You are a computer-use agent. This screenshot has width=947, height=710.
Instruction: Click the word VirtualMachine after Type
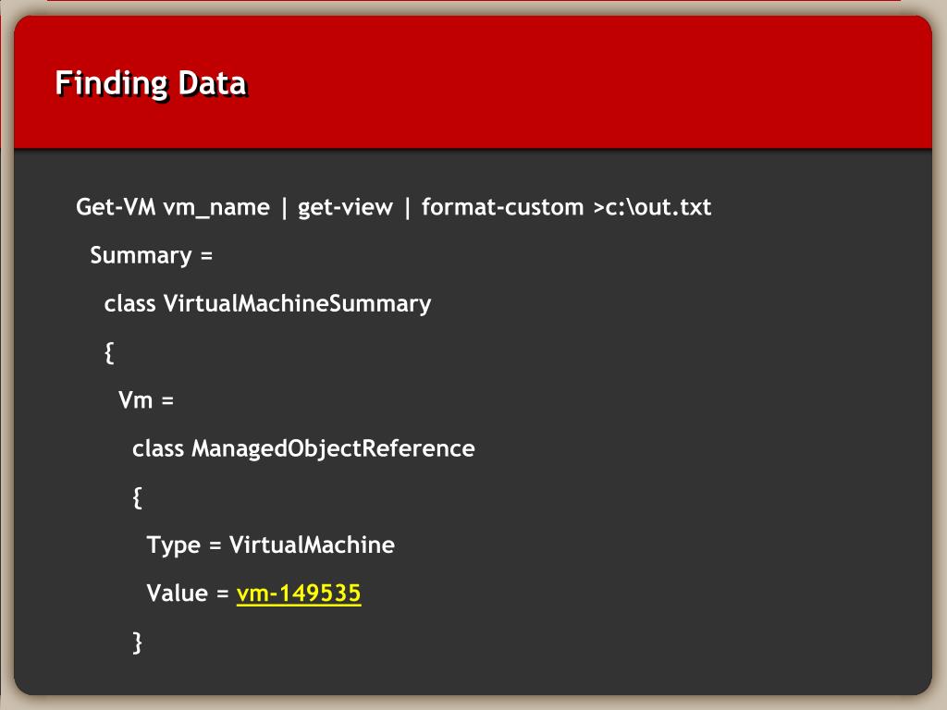click(312, 545)
